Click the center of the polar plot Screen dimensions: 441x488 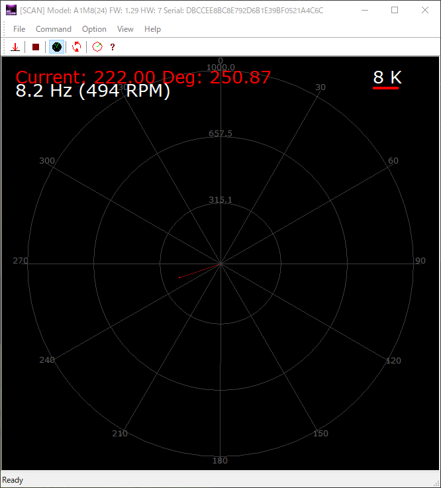220,264
